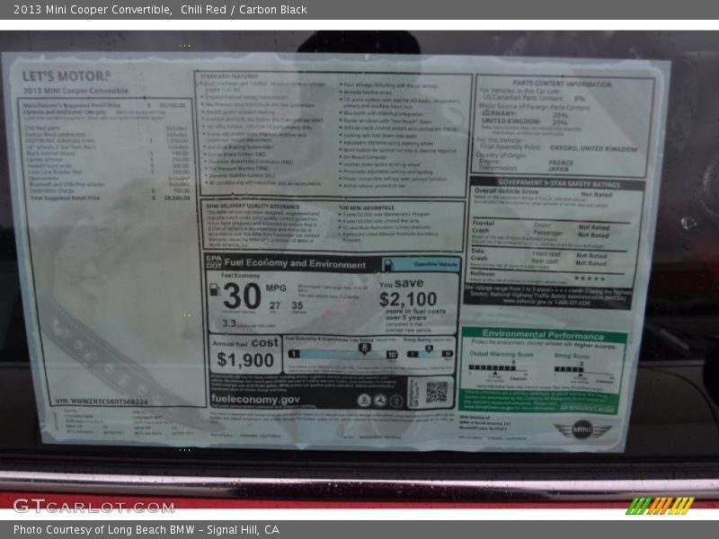Screen dimensions: 719x539
Task: Click the 'You save' text
Action: coord(401,284)
